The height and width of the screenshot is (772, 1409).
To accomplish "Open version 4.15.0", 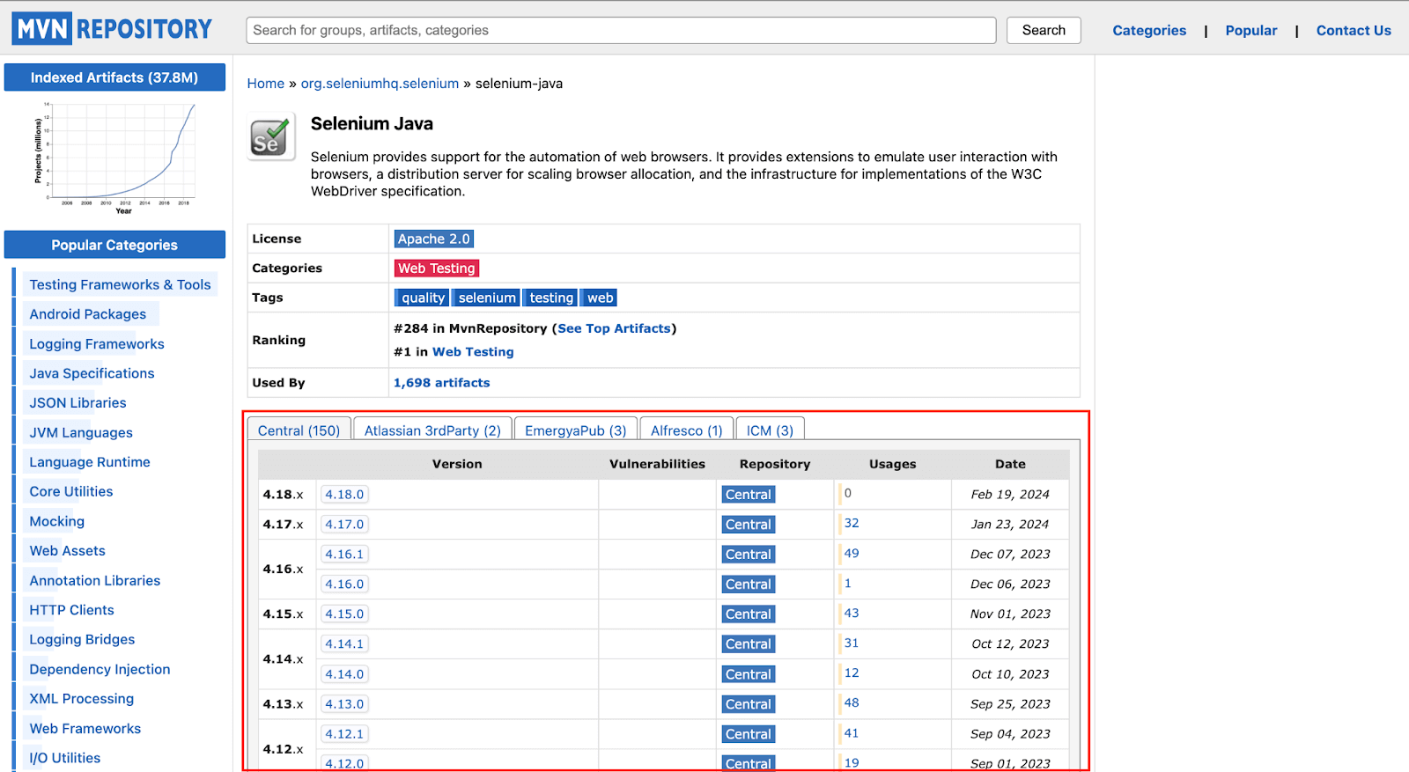I will [344, 614].
